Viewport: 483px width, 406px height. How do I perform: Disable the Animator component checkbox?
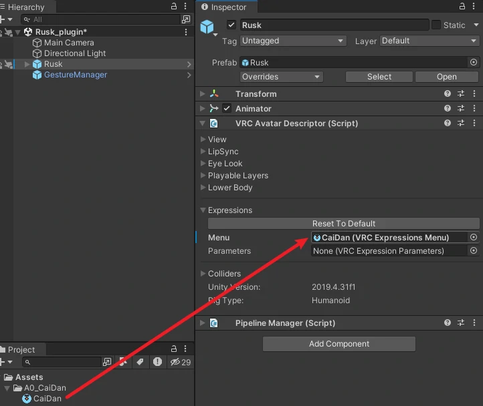pyautogui.click(x=227, y=109)
